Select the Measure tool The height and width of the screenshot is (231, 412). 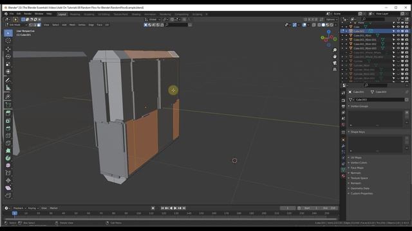coord(8,88)
